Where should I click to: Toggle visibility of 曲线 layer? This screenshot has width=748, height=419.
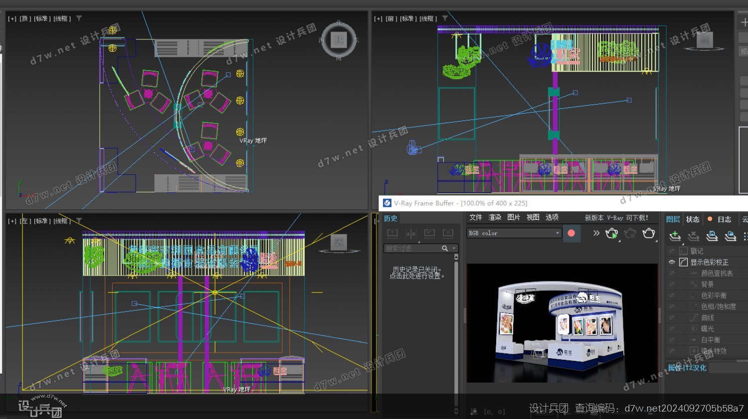(672, 317)
